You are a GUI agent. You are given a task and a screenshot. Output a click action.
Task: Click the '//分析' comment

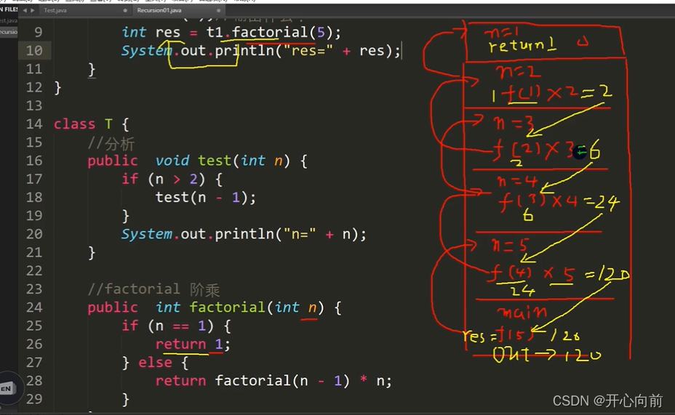(x=111, y=142)
